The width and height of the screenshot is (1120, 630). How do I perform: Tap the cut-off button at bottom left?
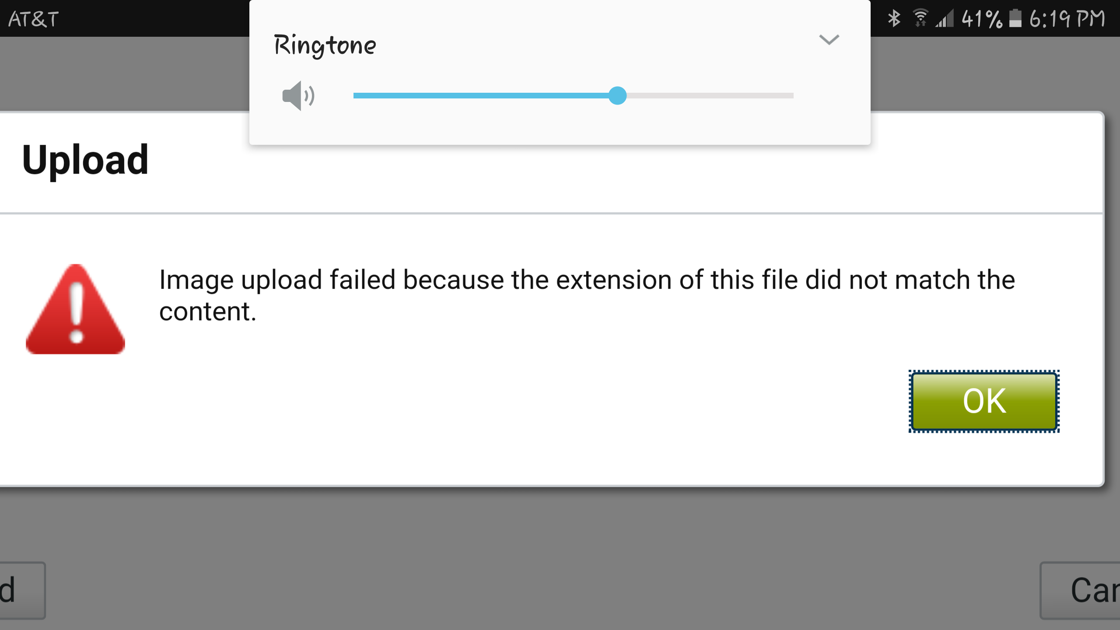[x=22, y=590]
